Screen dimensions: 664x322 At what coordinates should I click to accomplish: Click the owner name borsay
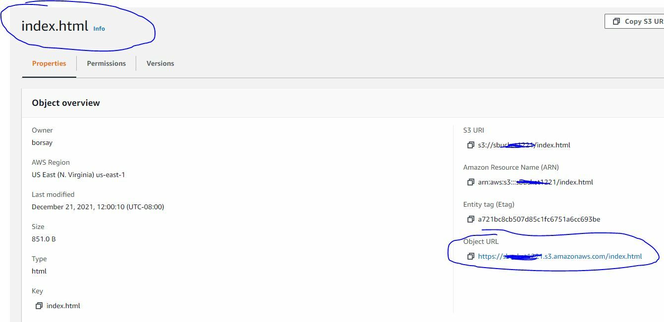coord(42,142)
